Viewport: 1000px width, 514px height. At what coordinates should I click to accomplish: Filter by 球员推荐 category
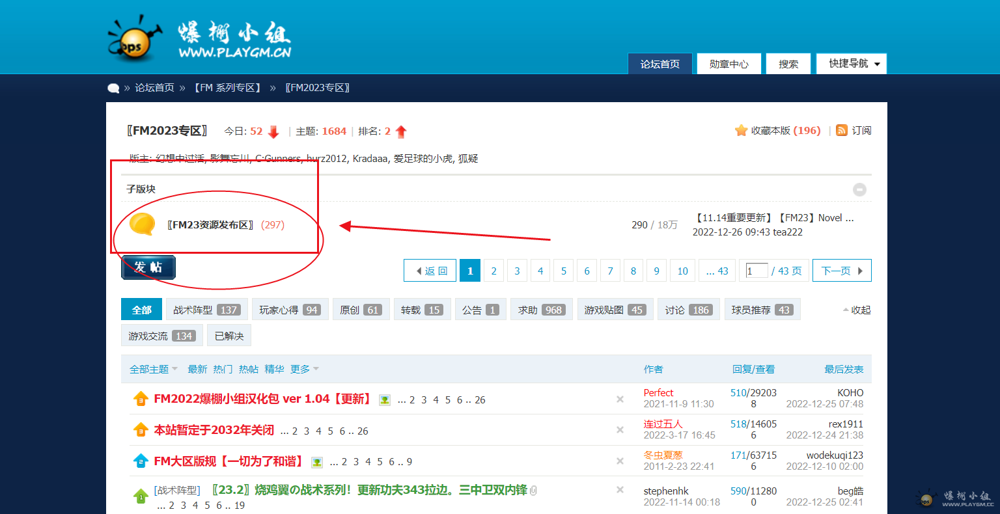point(762,310)
